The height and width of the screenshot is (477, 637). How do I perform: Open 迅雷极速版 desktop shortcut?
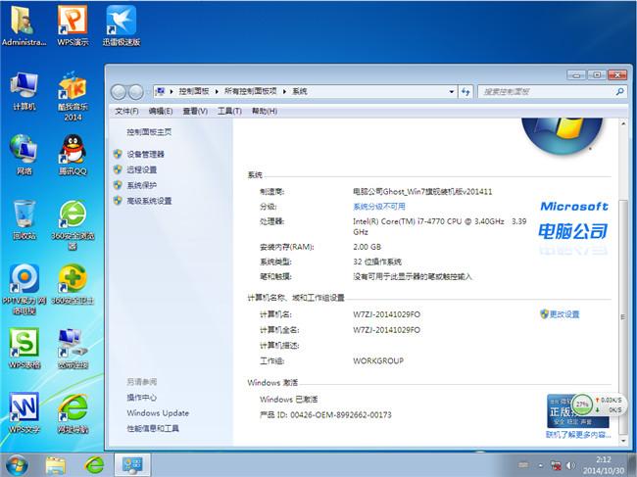pyautogui.click(x=122, y=25)
